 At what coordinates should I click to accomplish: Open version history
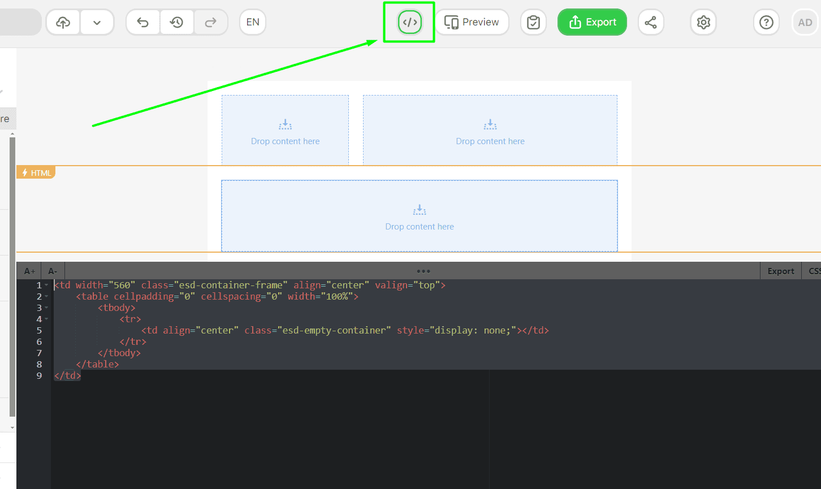click(177, 22)
